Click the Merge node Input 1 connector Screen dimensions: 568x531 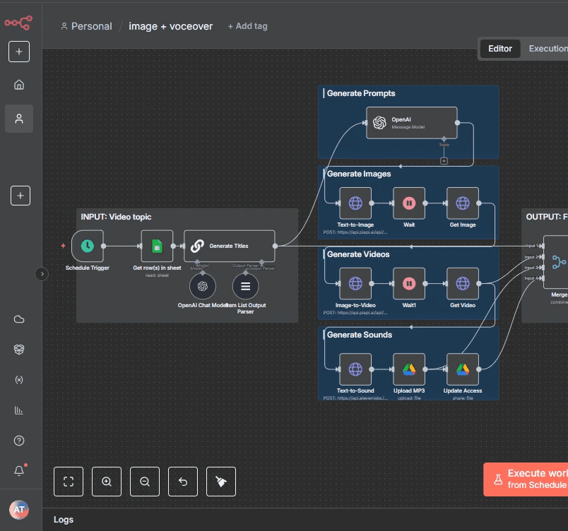[x=541, y=246]
